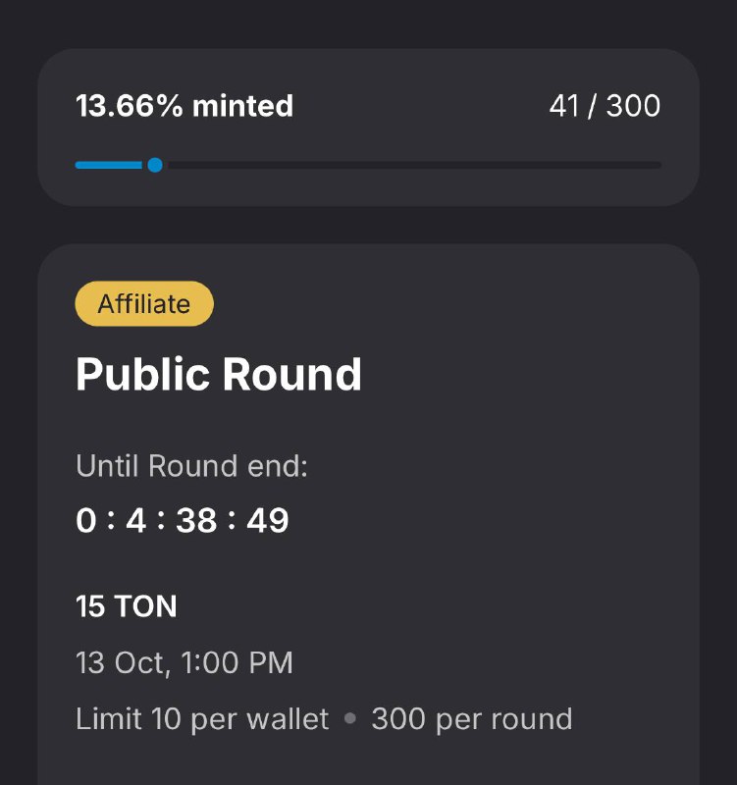Image resolution: width=737 pixels, height=785 pixels.
Task: Click the blue progress bar handle
Action: 155,165
